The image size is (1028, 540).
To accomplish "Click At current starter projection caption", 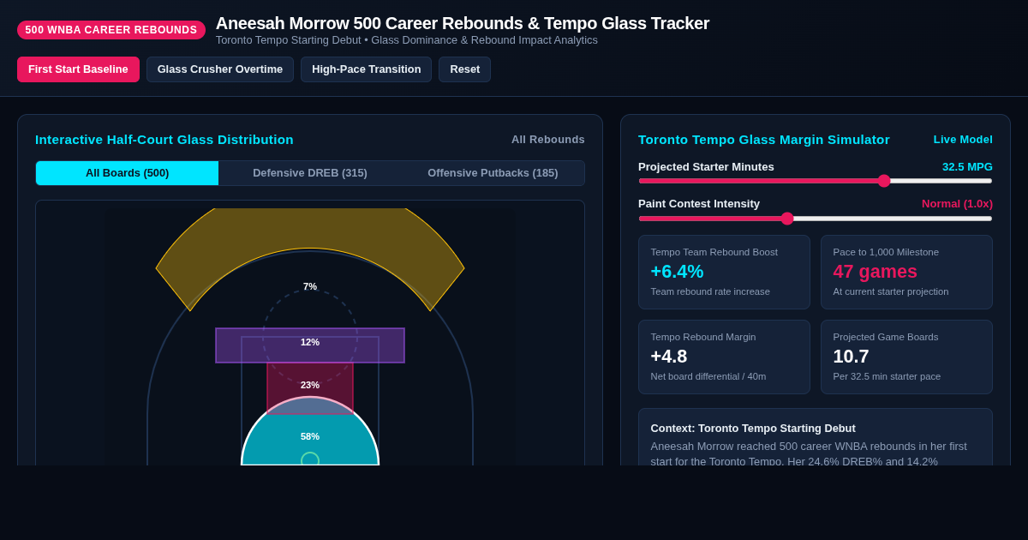I will point(891,291).
